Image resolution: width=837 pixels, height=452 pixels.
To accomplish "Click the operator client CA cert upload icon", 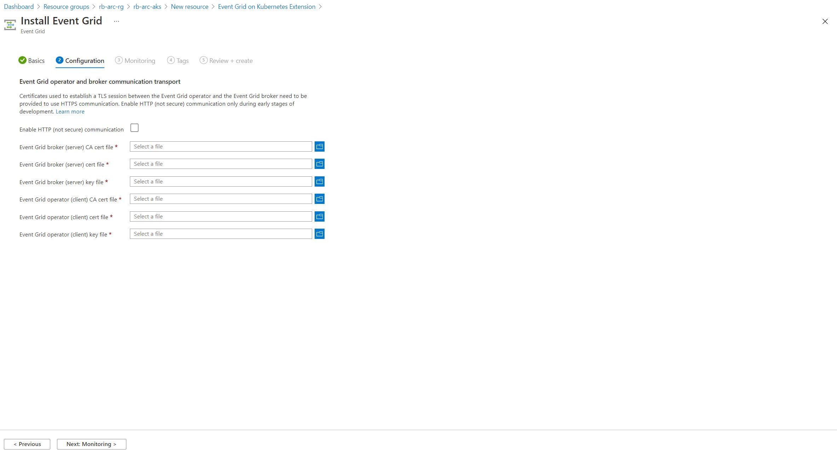I will click(320, 199).
